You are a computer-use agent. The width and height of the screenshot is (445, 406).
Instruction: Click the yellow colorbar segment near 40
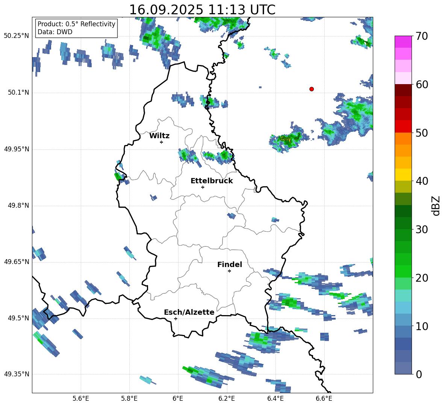pyautogui.click(x=403, y=175)
